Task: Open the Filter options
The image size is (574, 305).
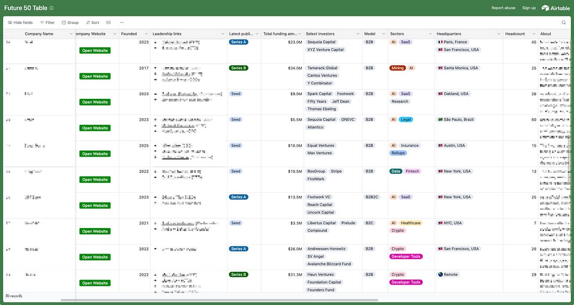Action: 47,23
